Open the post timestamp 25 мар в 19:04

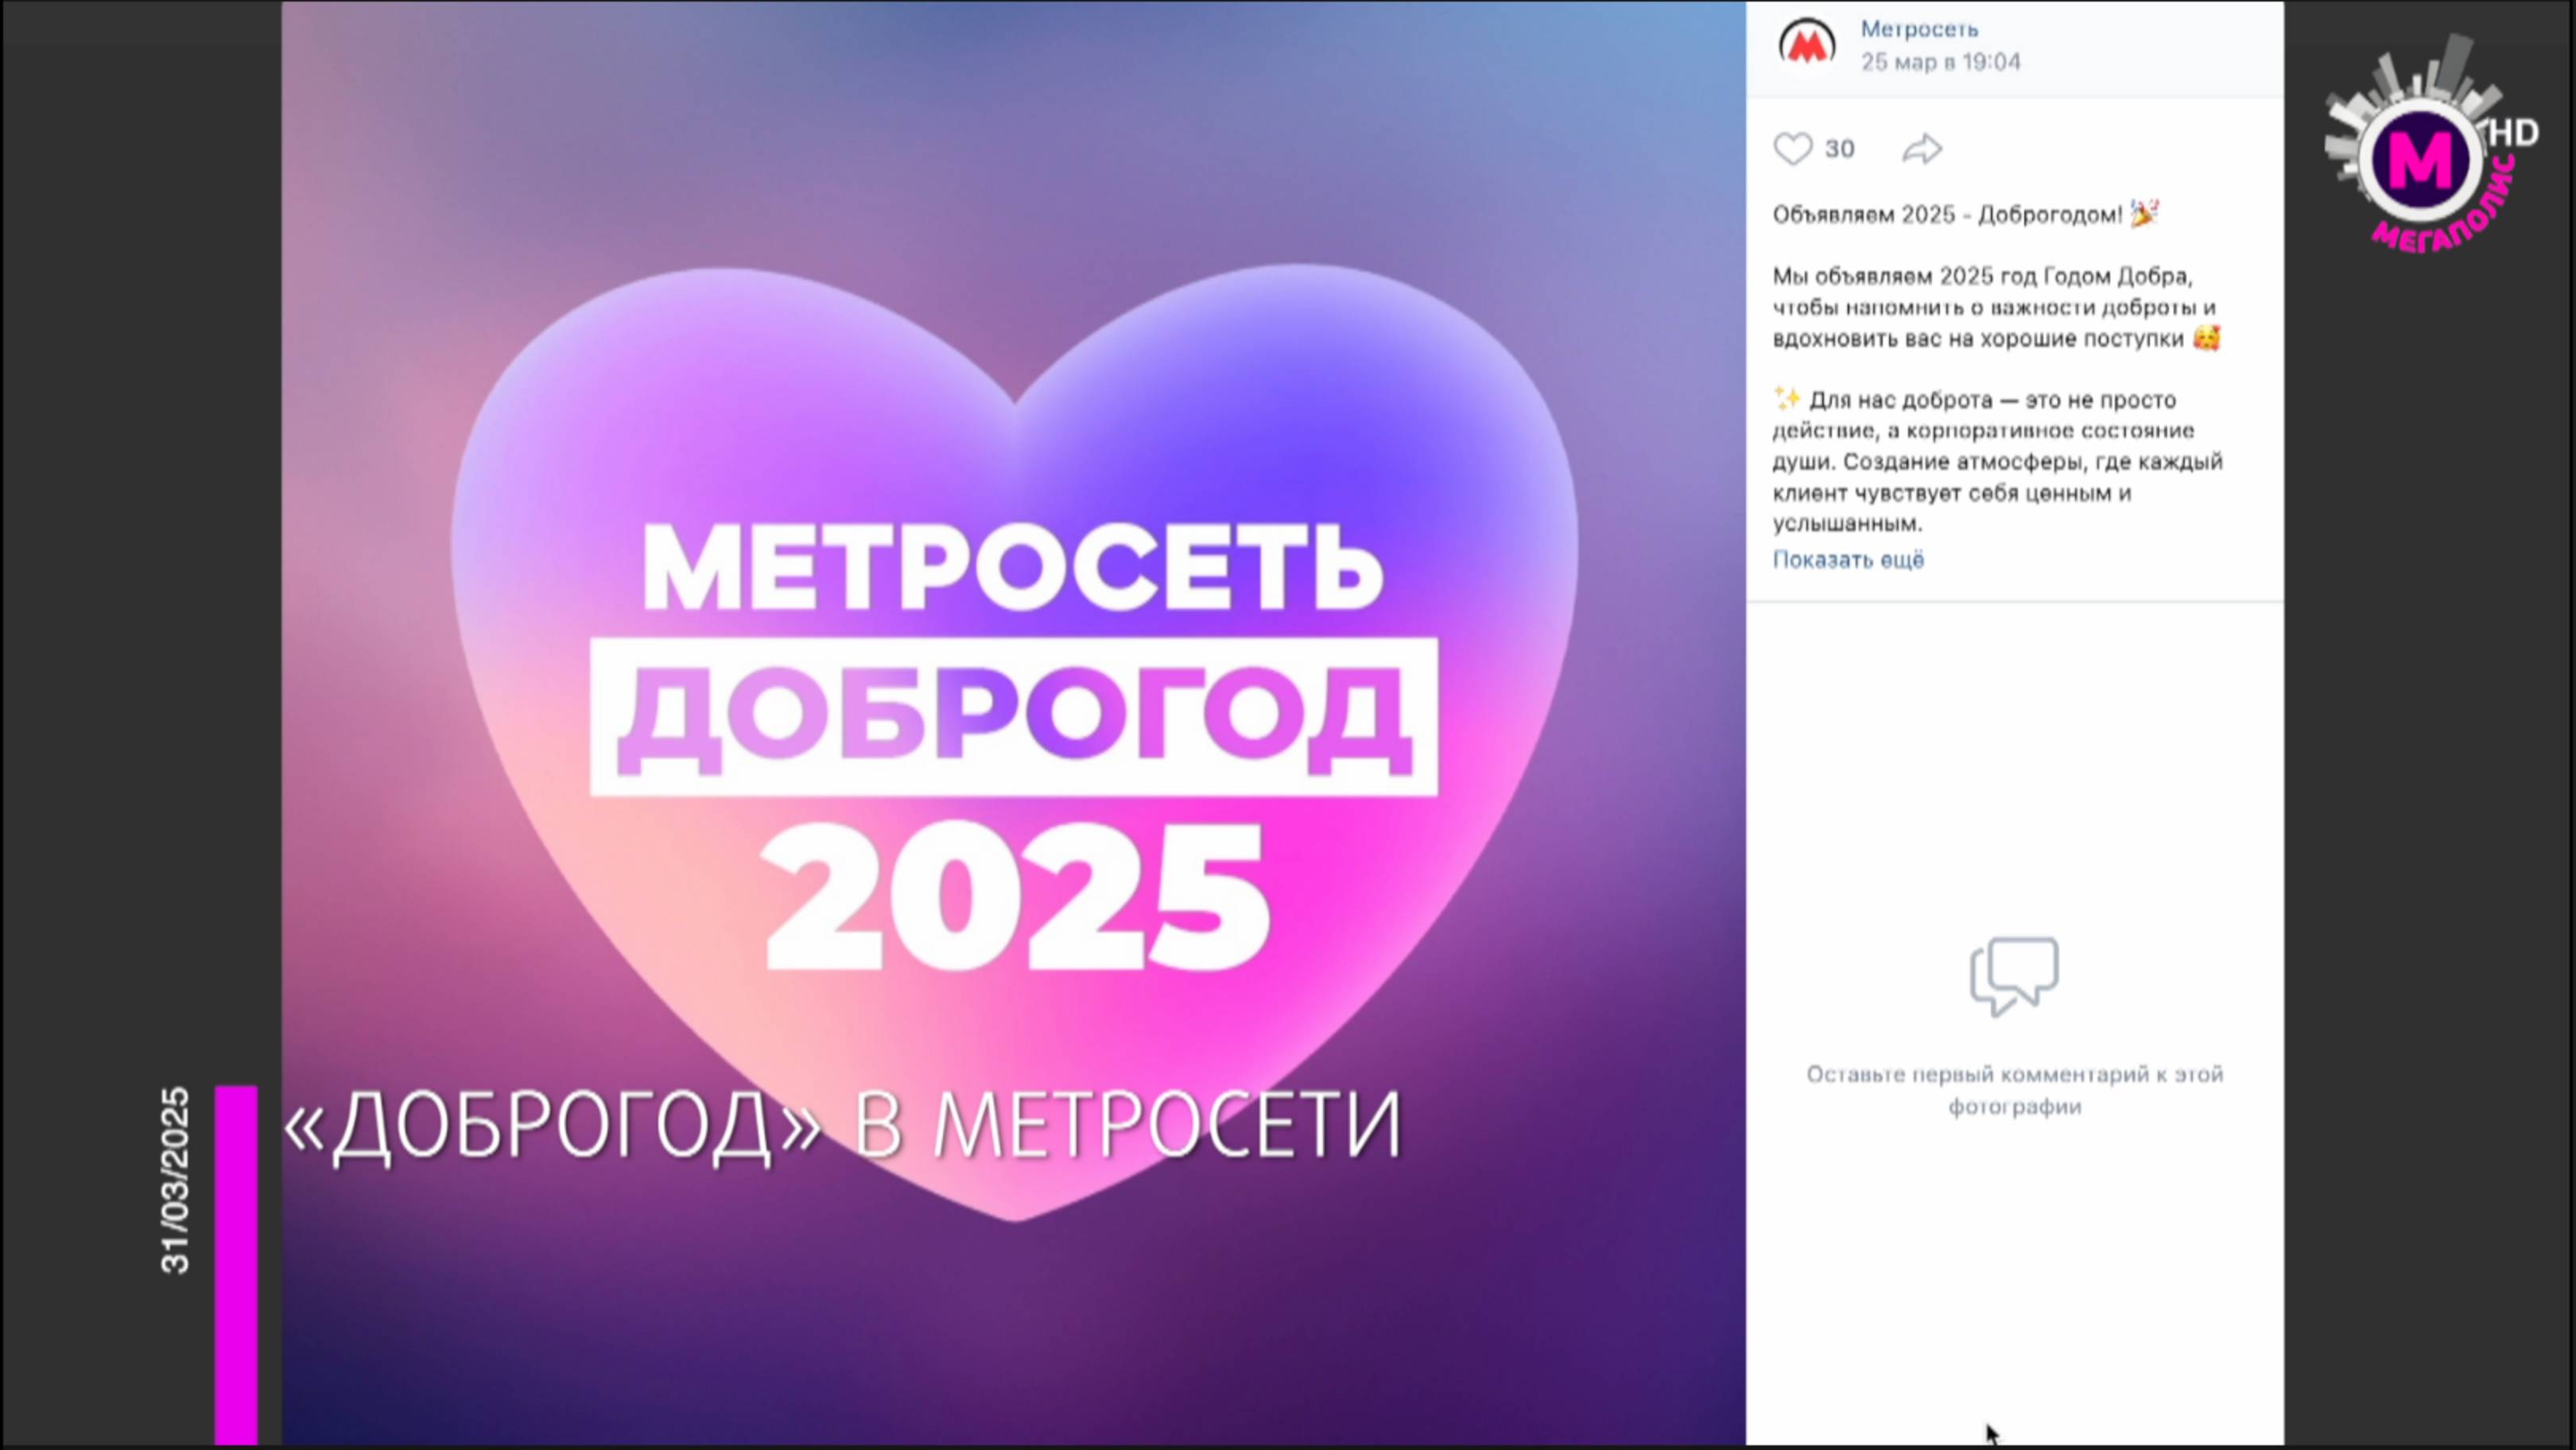[x=1940, y=62]
